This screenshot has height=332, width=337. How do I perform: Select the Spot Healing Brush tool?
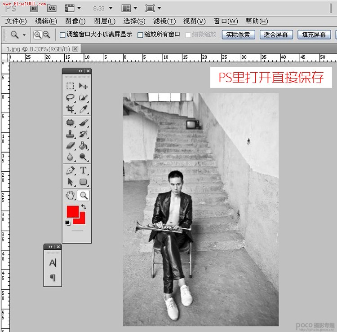pyautogui.click(x=70, y=122)
